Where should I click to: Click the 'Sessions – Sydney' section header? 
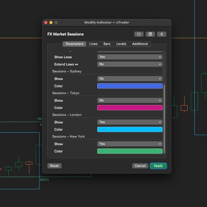click(x=67, y=71)
